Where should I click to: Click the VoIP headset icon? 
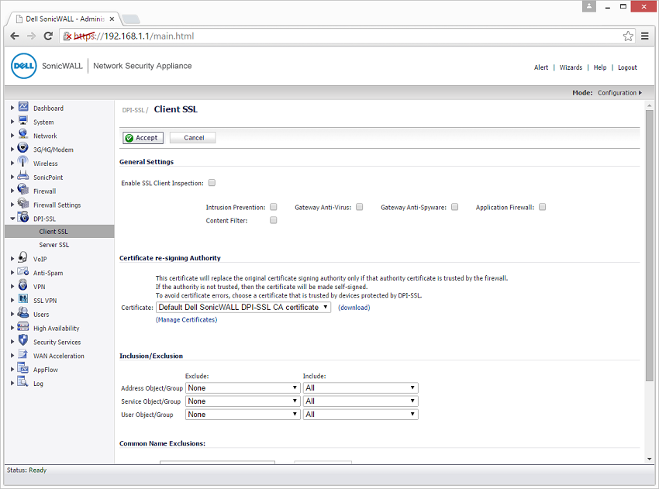[23, 257]
